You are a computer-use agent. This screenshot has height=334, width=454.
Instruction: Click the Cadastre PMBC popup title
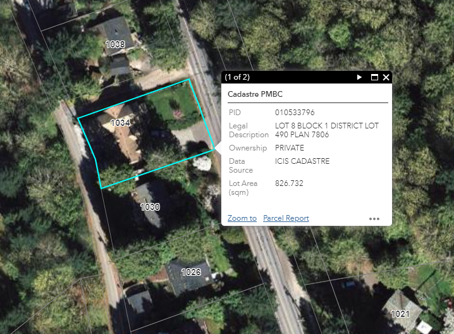[x=255, y=94]
